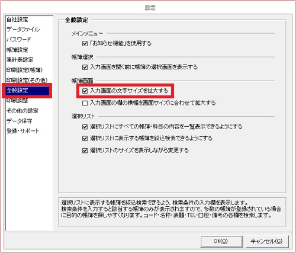296x253 pixels.
Task: Select 帳簿設定 from the left list
Action: pyautogui.click(x=17, y=50)
